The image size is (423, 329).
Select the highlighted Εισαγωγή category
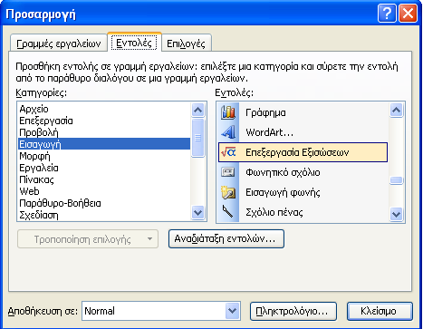pyautogui.click(x=104, y=144)
